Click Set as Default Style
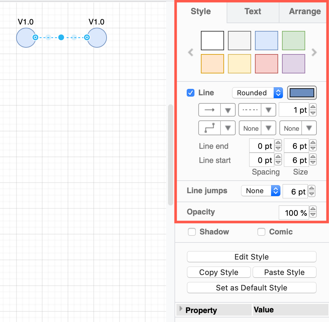 (251, 288)
